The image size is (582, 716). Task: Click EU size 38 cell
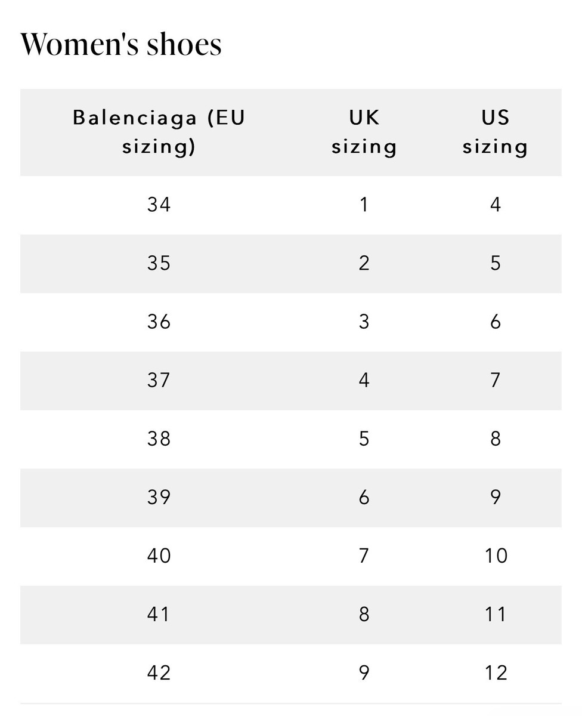159,439
